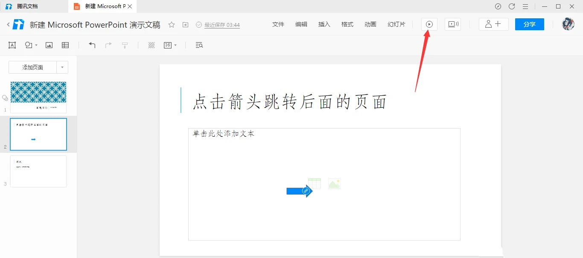
Task: Open the hatched fill style tool
Action: coord(152,45)
